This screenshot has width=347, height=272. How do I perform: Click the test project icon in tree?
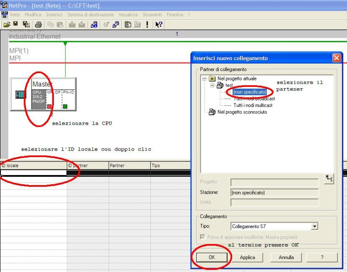(x=220, y=85)
